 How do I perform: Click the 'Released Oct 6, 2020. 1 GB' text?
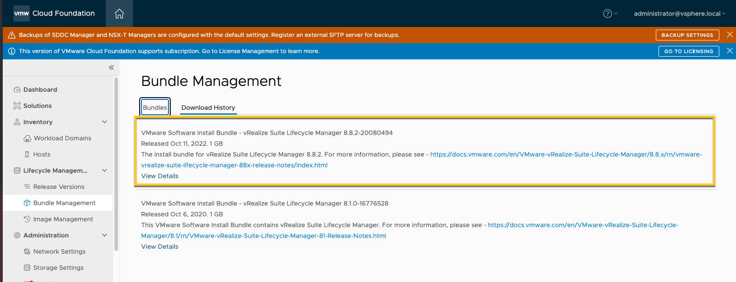tap(182, 214)
